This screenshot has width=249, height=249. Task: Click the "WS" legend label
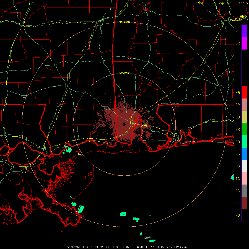(x=238, y=154)
